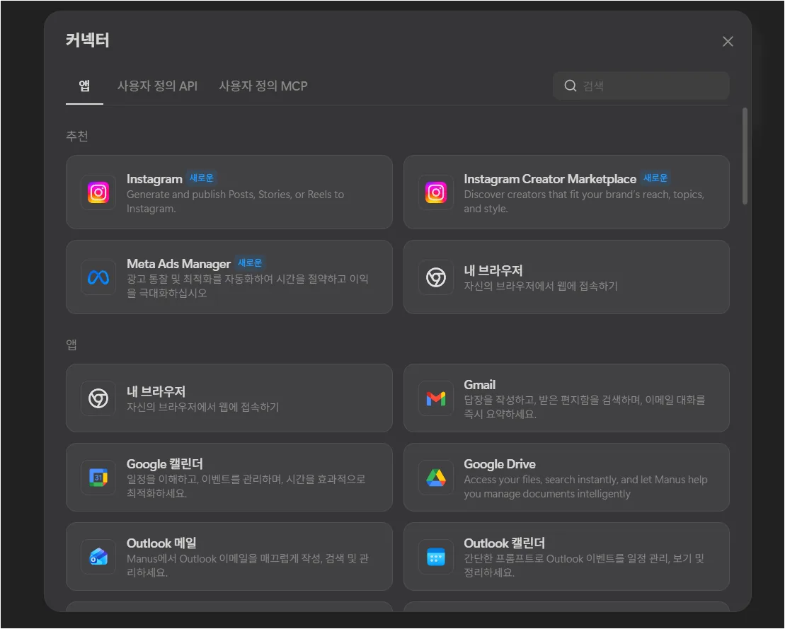Viewport: 785px width, 629px height.
Task: Click the 앱 section heading above connector list
Action: [71, 345]
